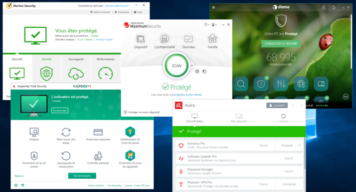The height and width of the screenshot is (192, 356).
Task: Click Trend Micro Données icon
Action: pyautogui.click(x=189, y=39)
